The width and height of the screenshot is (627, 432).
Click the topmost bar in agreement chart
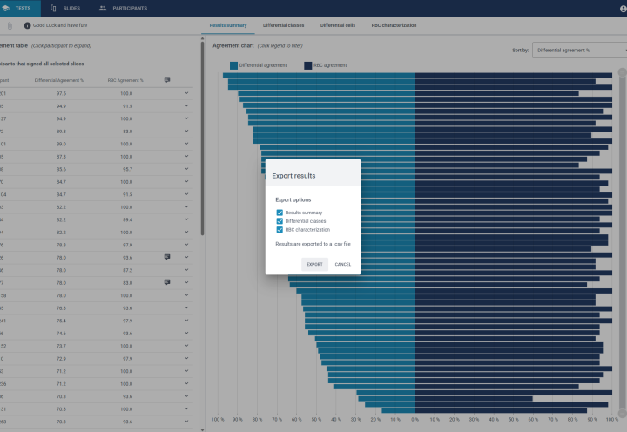pyautogui.click(x=417, y=75)
